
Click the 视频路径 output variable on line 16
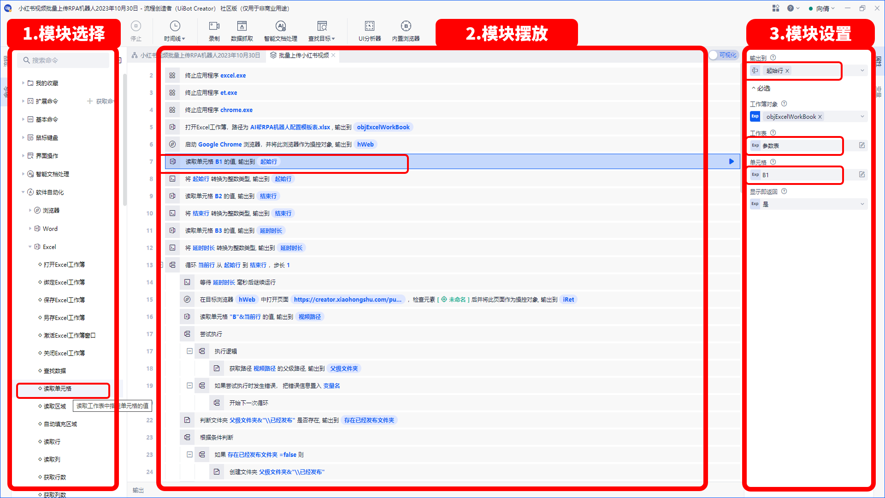click(x=310, y=317)
